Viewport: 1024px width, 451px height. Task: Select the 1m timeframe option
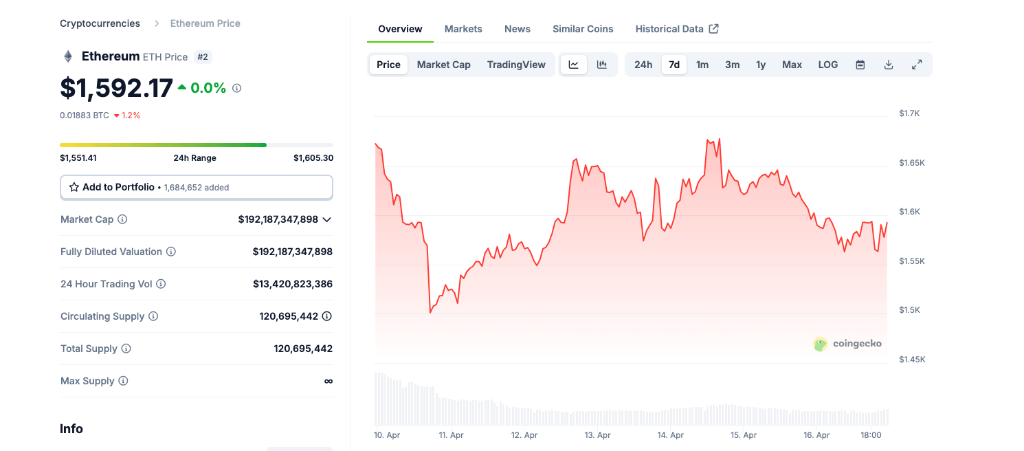tap(702, 64)
